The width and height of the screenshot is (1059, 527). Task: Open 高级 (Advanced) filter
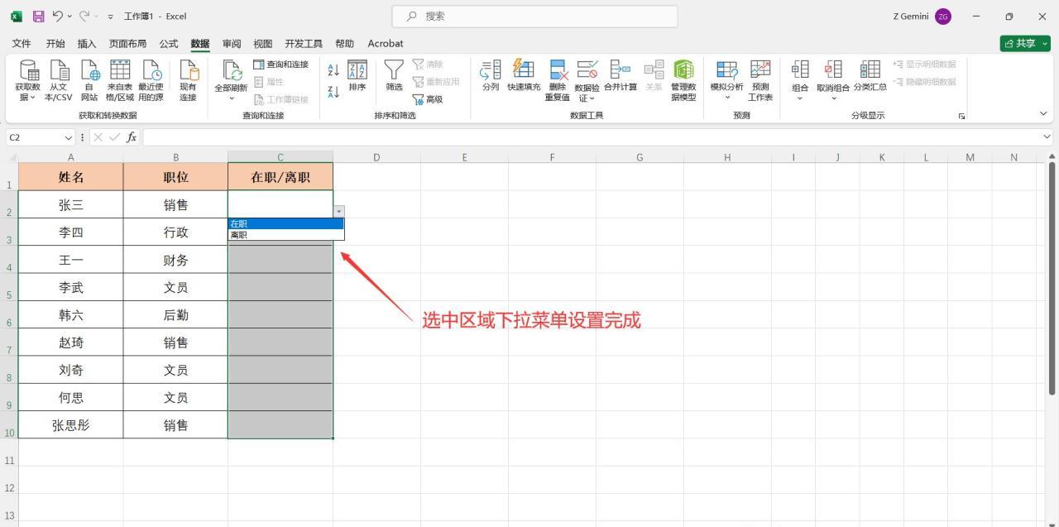tap(428, 99)
